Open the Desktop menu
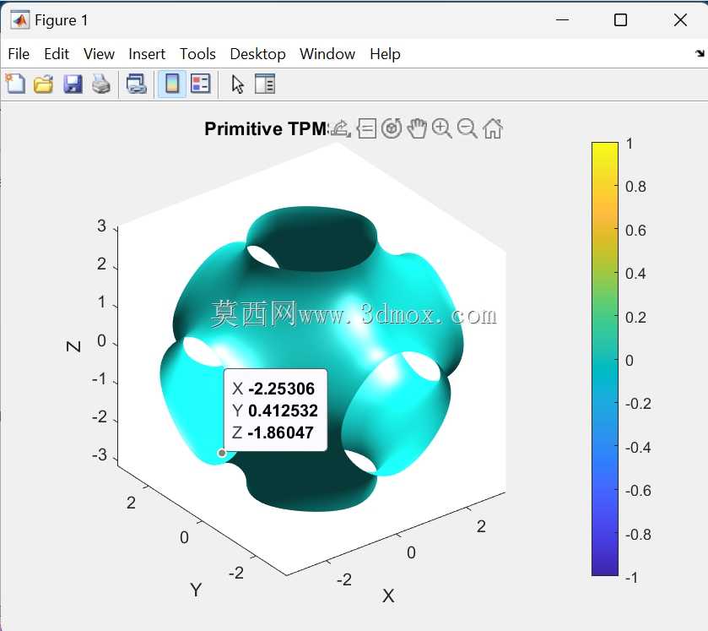This screenshot has height=631, width=708. (x=258, y=54)
